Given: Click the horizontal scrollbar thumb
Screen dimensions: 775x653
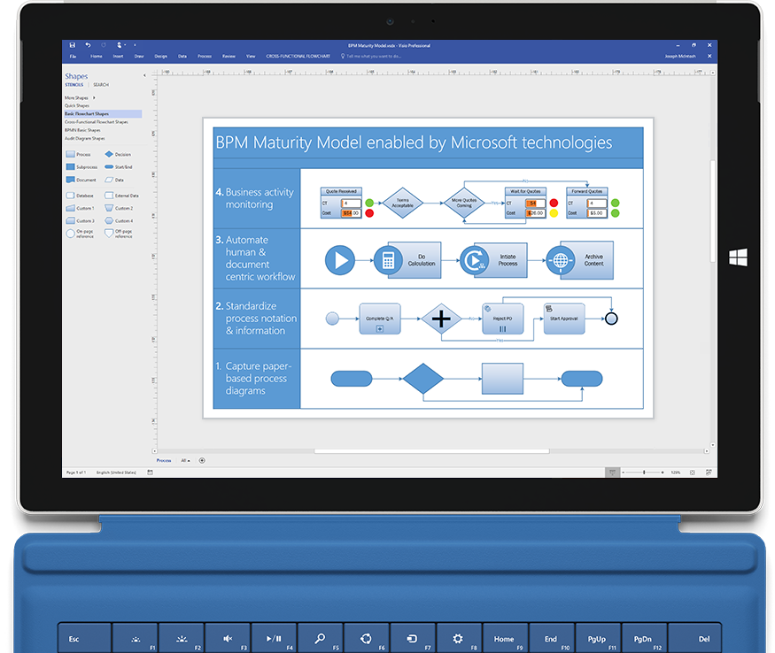Looking at the screenshot, I should tap(431, 451).
